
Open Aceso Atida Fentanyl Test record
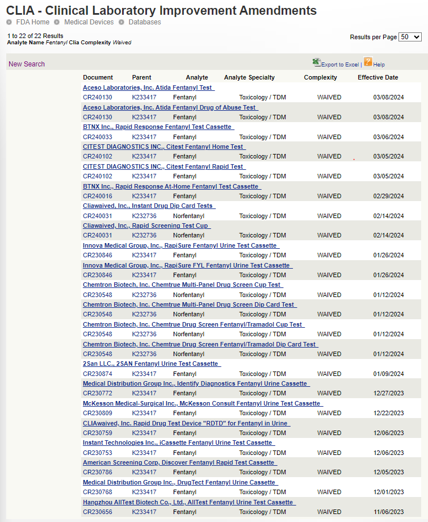[148, 87]
